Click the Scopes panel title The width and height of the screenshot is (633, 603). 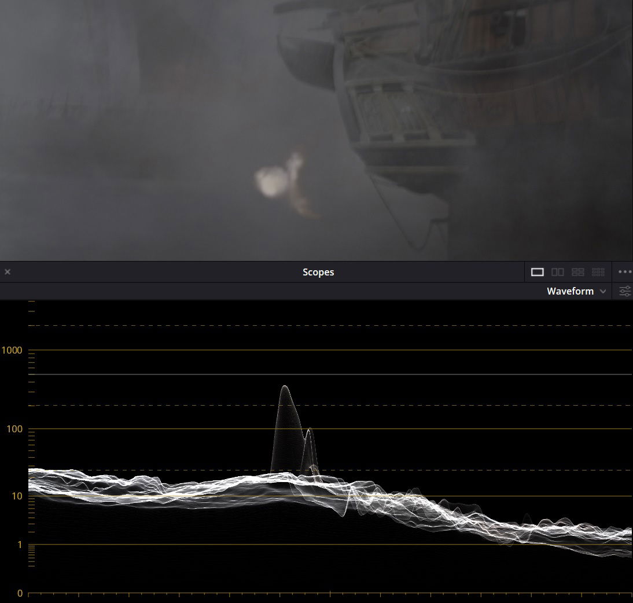coord(318,272)
